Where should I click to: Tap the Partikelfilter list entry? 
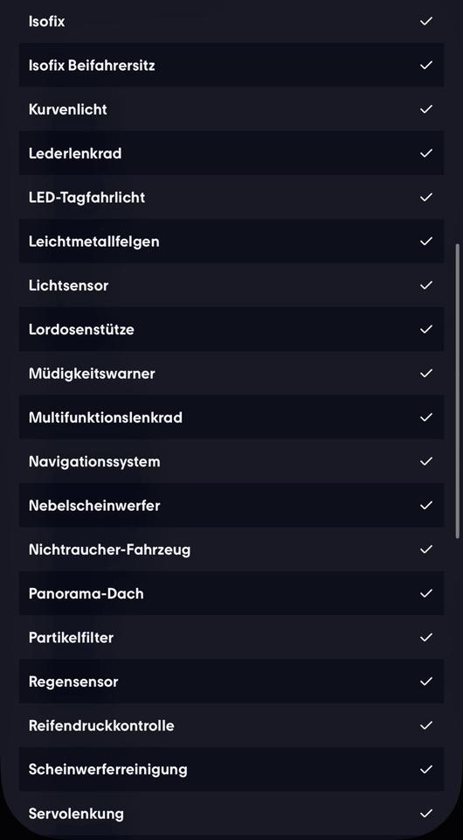point(231,638)
